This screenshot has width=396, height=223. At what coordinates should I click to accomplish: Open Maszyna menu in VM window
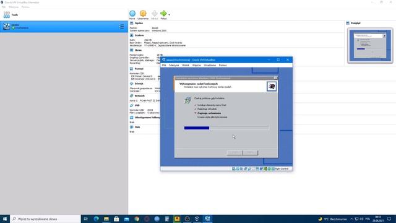point(174,65)
